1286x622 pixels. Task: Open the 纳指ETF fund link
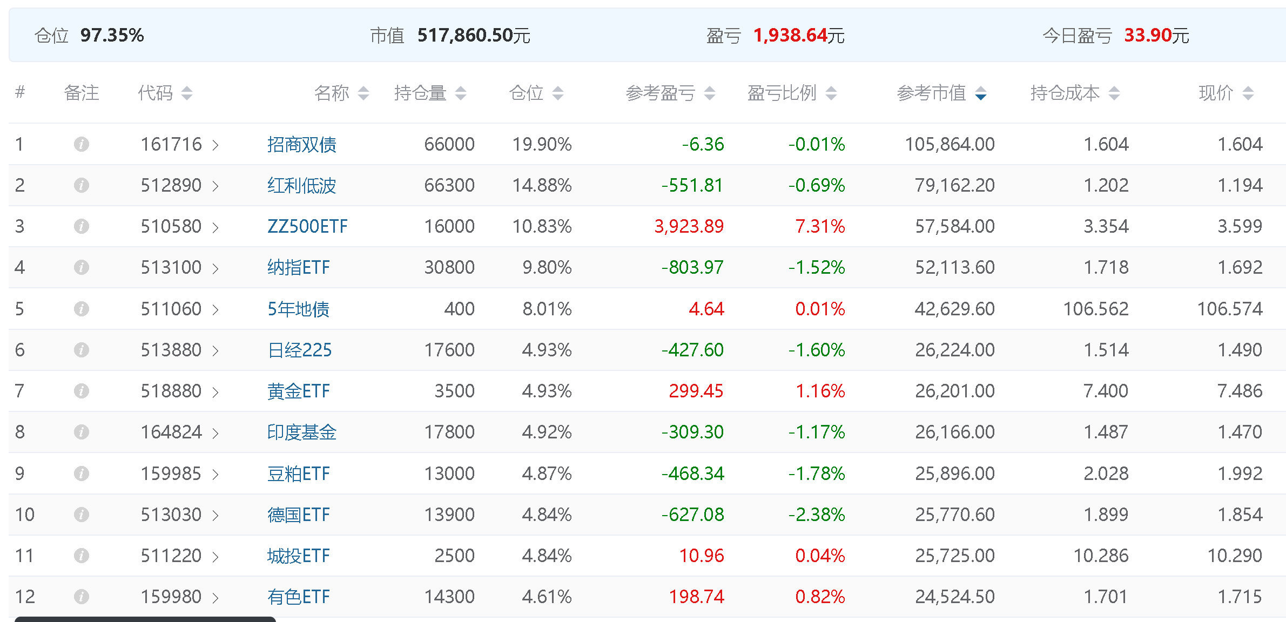pos(298,267)
